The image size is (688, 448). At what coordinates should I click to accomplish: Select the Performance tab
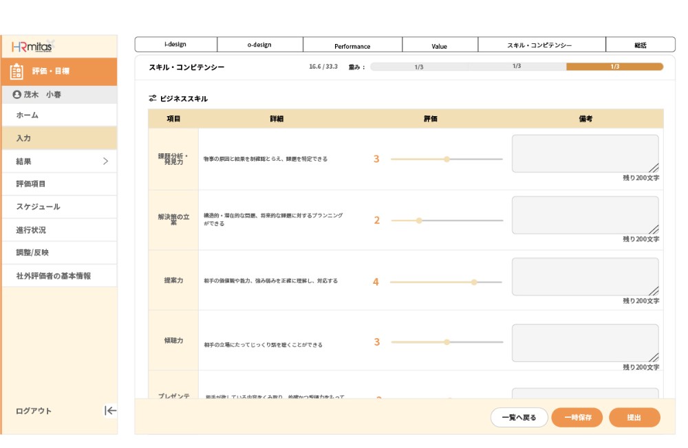pos(352,45)
